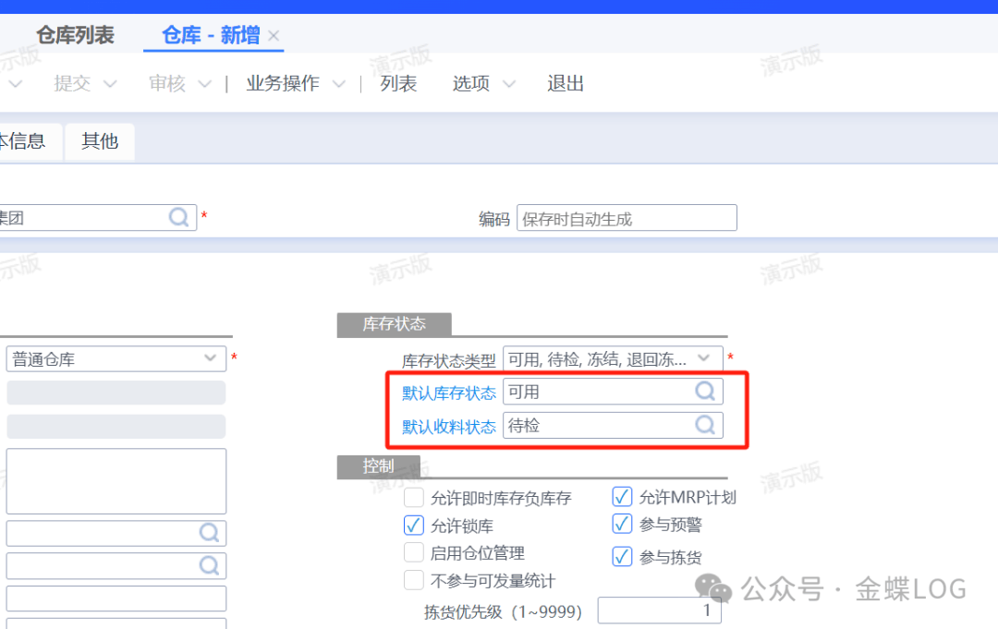Expand 业务操作 menu arrow

(x=338, y=84)
